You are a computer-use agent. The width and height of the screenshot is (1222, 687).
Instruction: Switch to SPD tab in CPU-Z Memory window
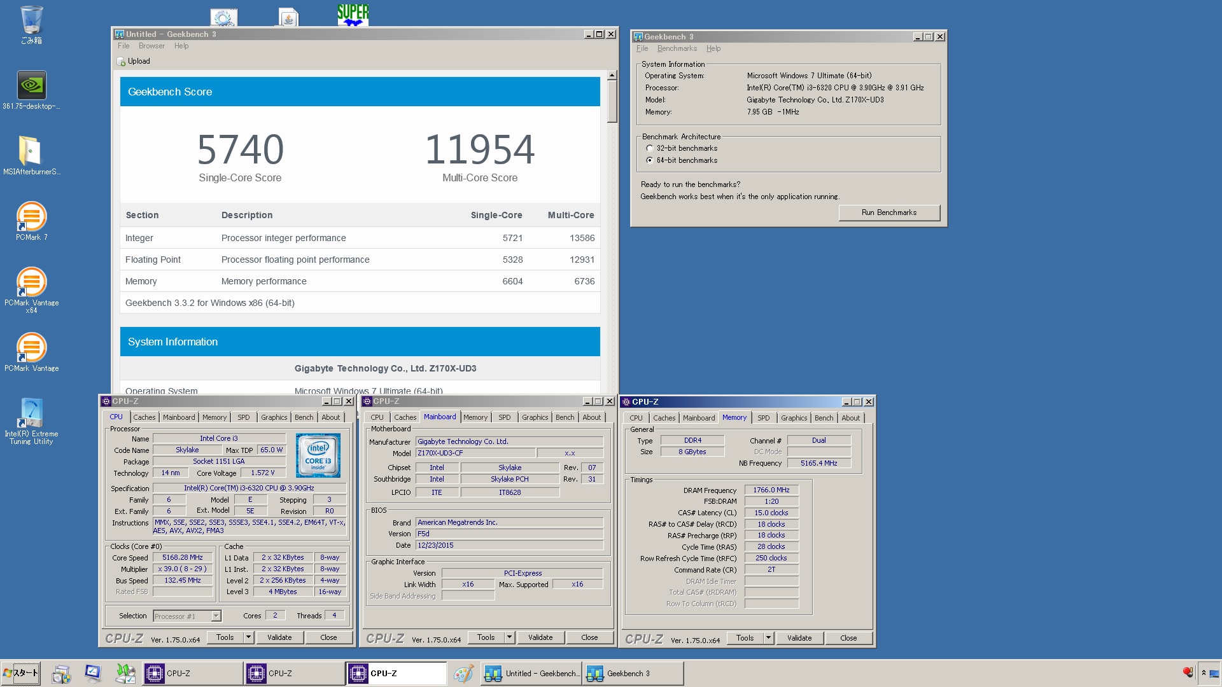tap(764, 418)
